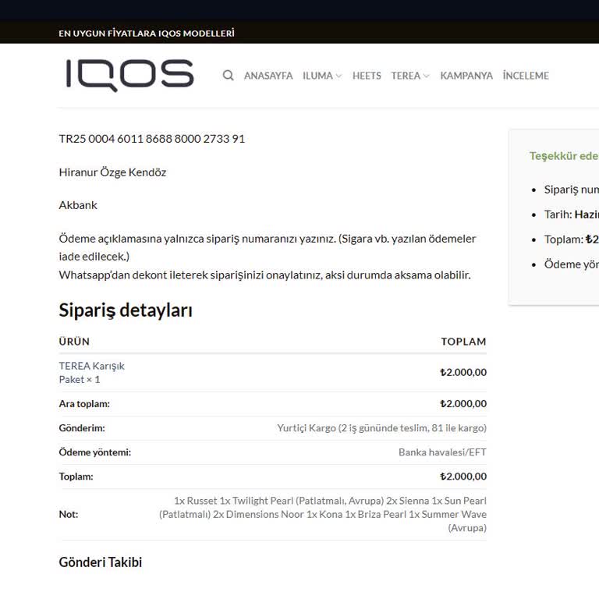This screenshot has height=599, width=599.
Task: Click the Ara toplam ₺2.000,00 value
Action: 463,404
